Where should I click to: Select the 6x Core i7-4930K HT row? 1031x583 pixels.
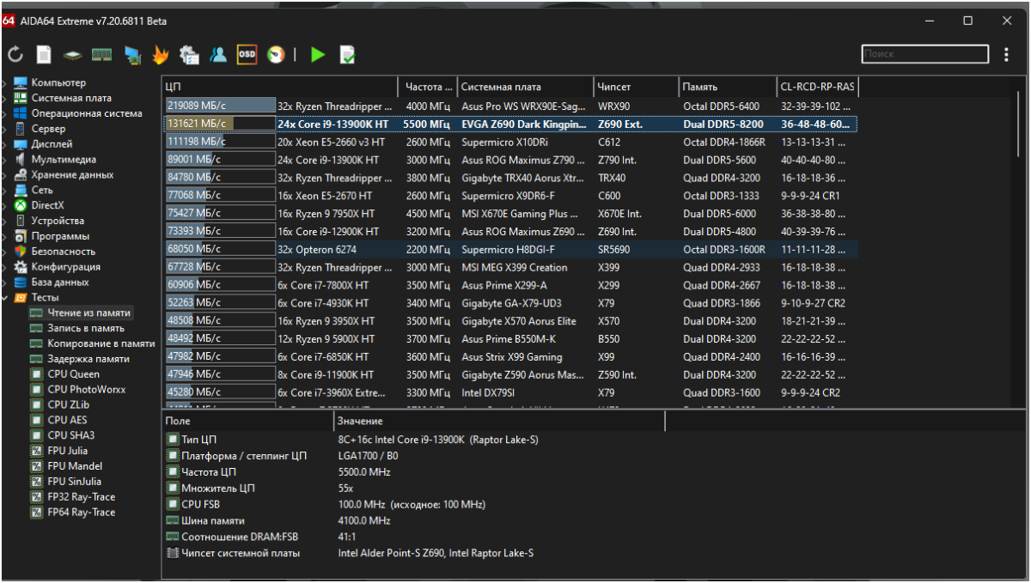click(x=510, y=303)
